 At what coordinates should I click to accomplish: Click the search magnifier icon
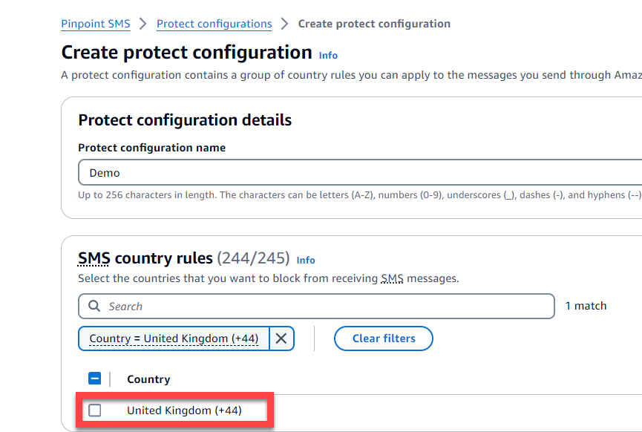94,306
